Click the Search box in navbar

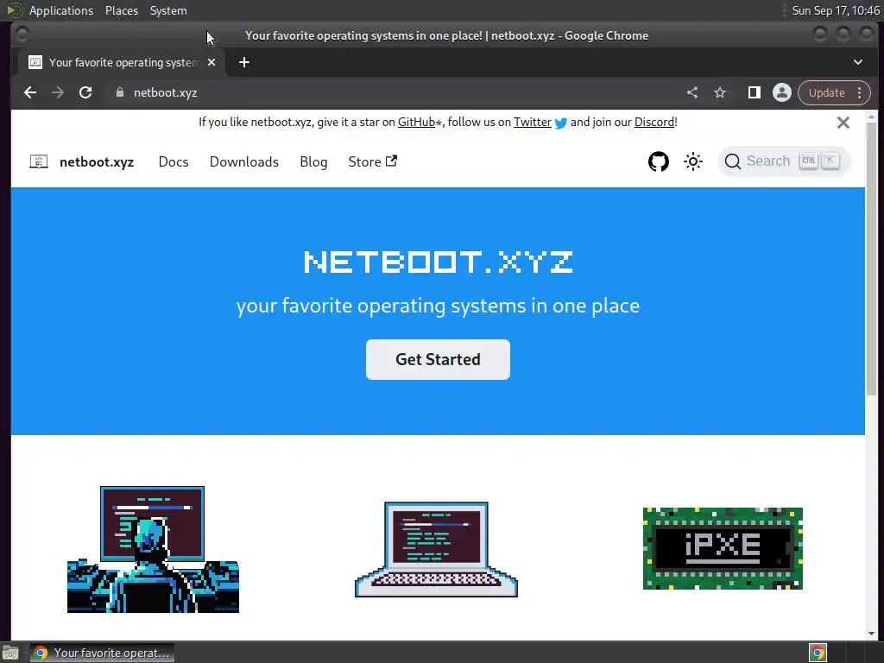(x=784, y=161)
